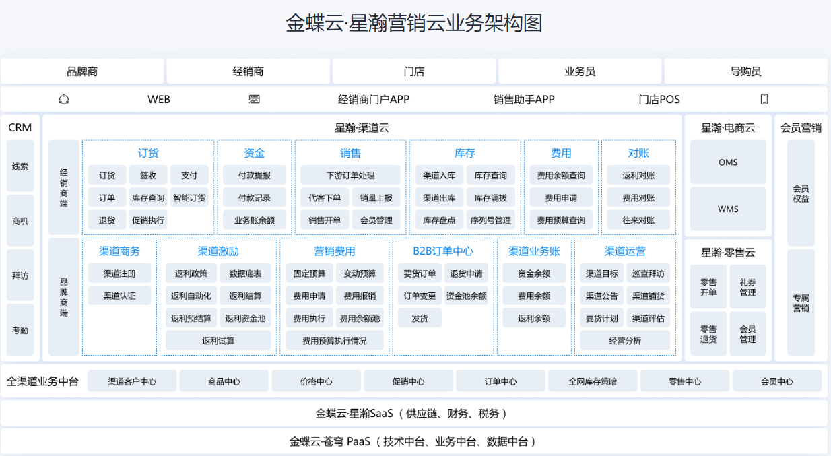Open the 线索 CRM module
This screenshot has width=831, height=456.
click(20, 166)
